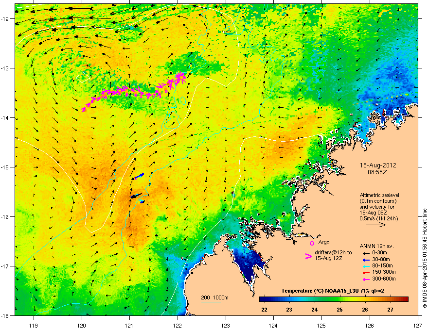
Task: Click the Altimetric sealevel text
Action: (x=379, y=195)
